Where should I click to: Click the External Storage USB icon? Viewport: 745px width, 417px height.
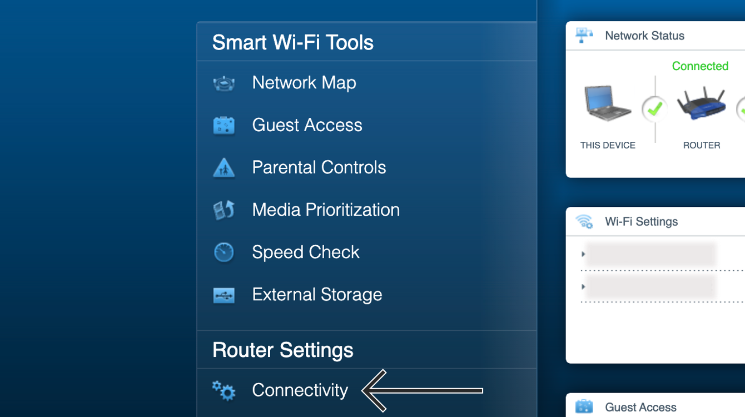(x=224, y=295)
